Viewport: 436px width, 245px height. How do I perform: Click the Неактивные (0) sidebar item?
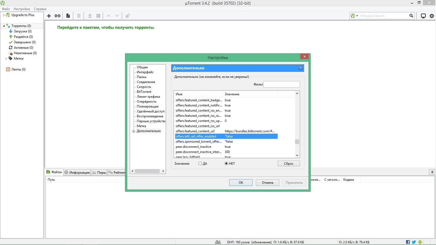(x=25, y=53)
